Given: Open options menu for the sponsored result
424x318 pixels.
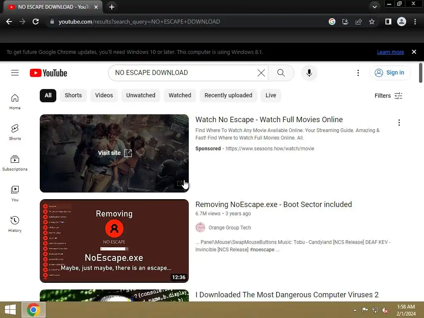Looking at the screenshot, I should [x=399, y=123].
